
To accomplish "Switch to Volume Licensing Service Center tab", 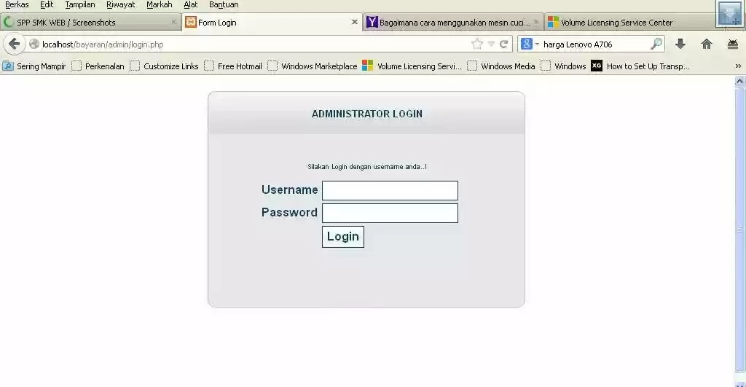I will tap(630, 23).
